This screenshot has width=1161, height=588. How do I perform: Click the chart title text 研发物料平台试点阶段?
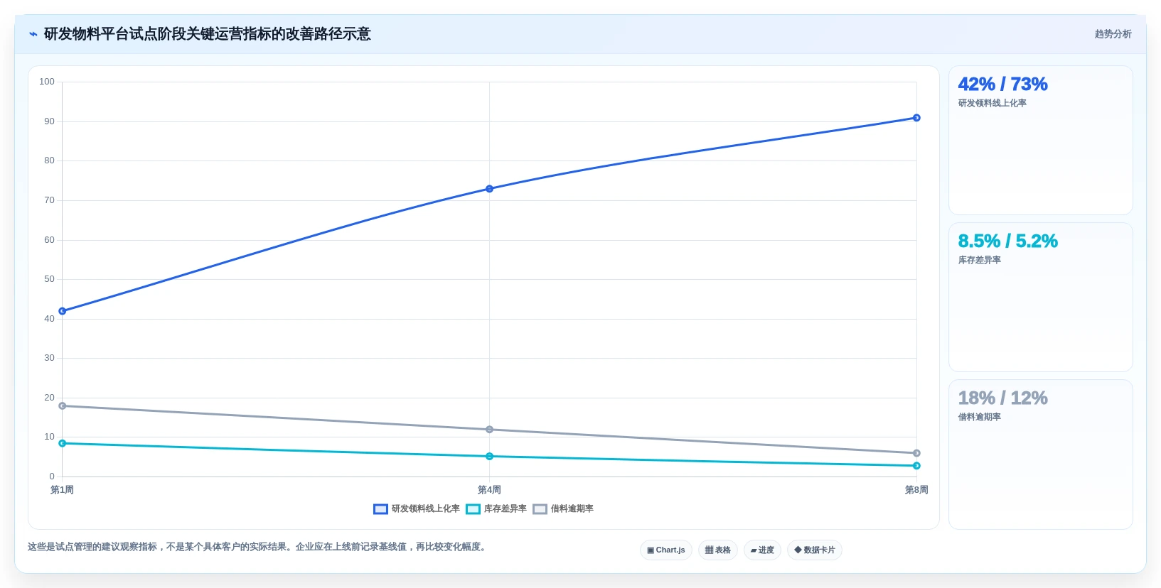tap(114, 34)
